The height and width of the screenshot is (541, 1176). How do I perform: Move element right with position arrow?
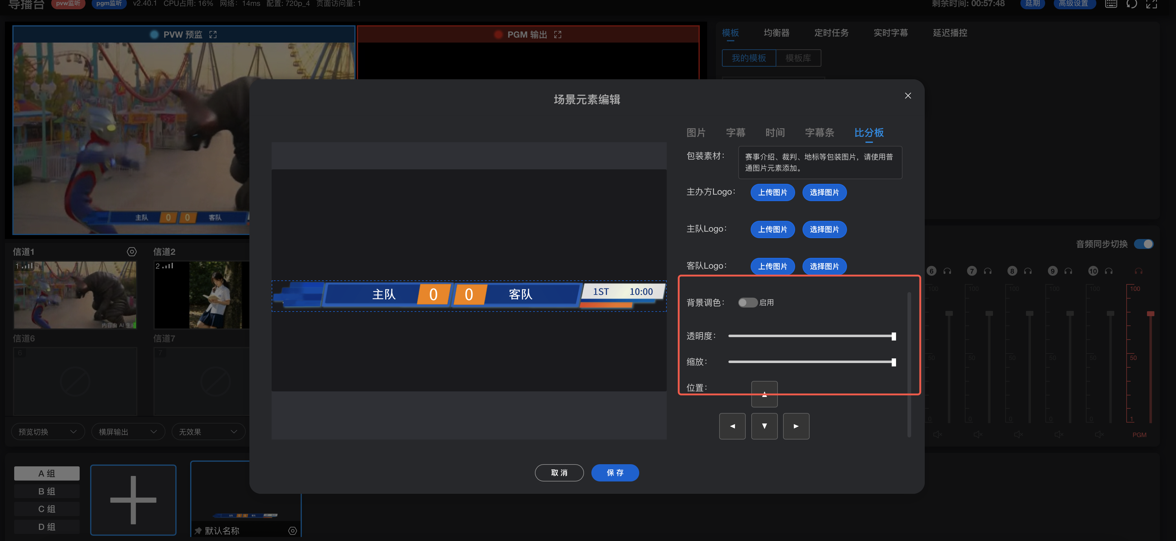coord(796,426)
